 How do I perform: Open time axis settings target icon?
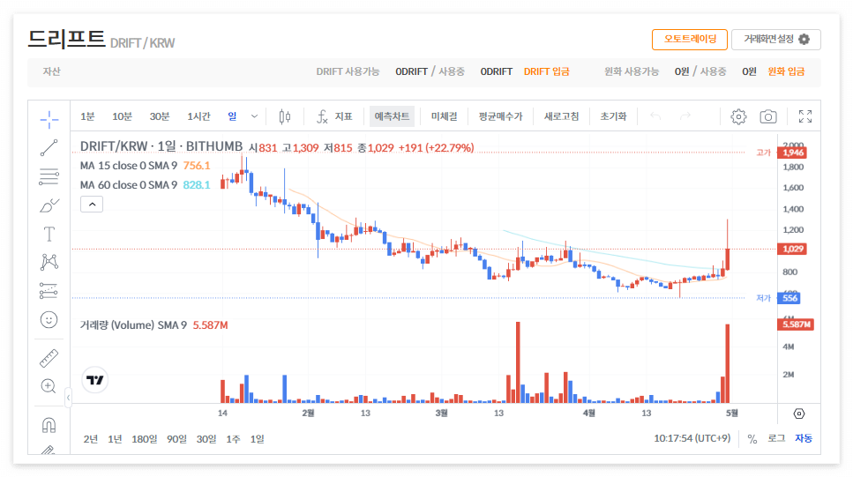pos(798,414)
